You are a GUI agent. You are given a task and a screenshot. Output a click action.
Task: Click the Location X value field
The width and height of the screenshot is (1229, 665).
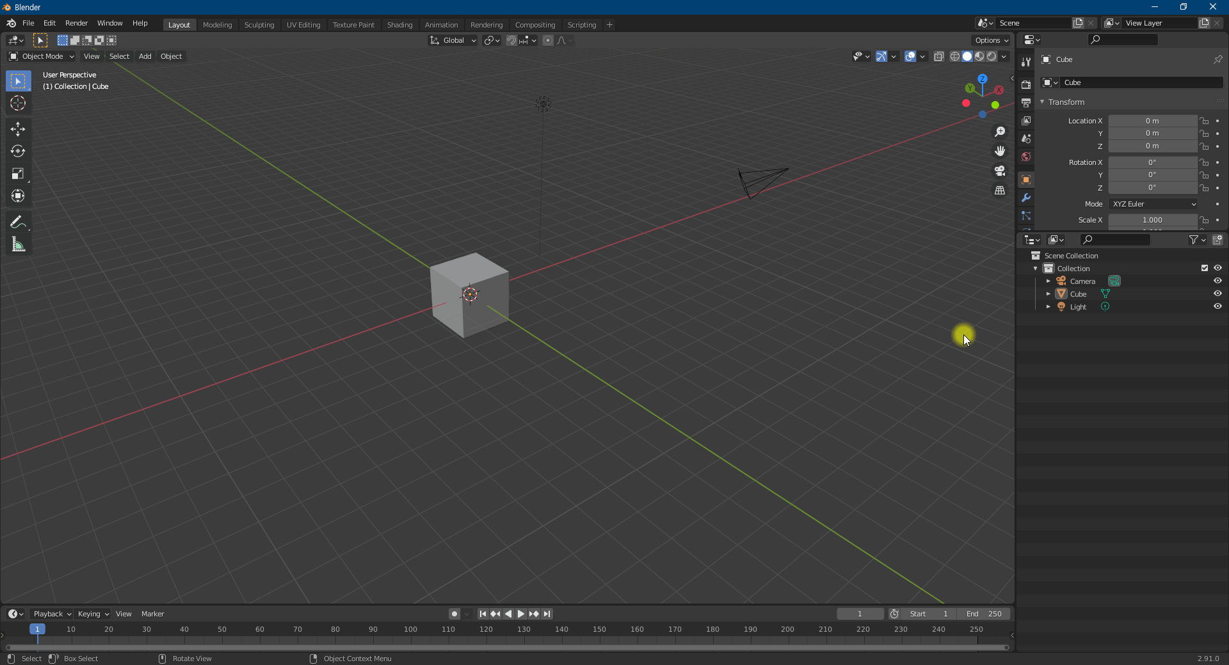pos(1152,121)
